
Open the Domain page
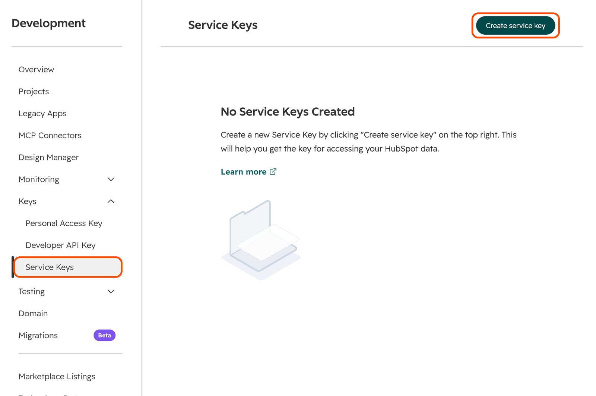click(x=33, y=313)
